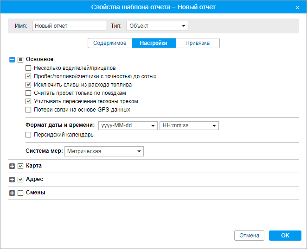Close the report template dialog
The image size is (307, 249).
297,7
